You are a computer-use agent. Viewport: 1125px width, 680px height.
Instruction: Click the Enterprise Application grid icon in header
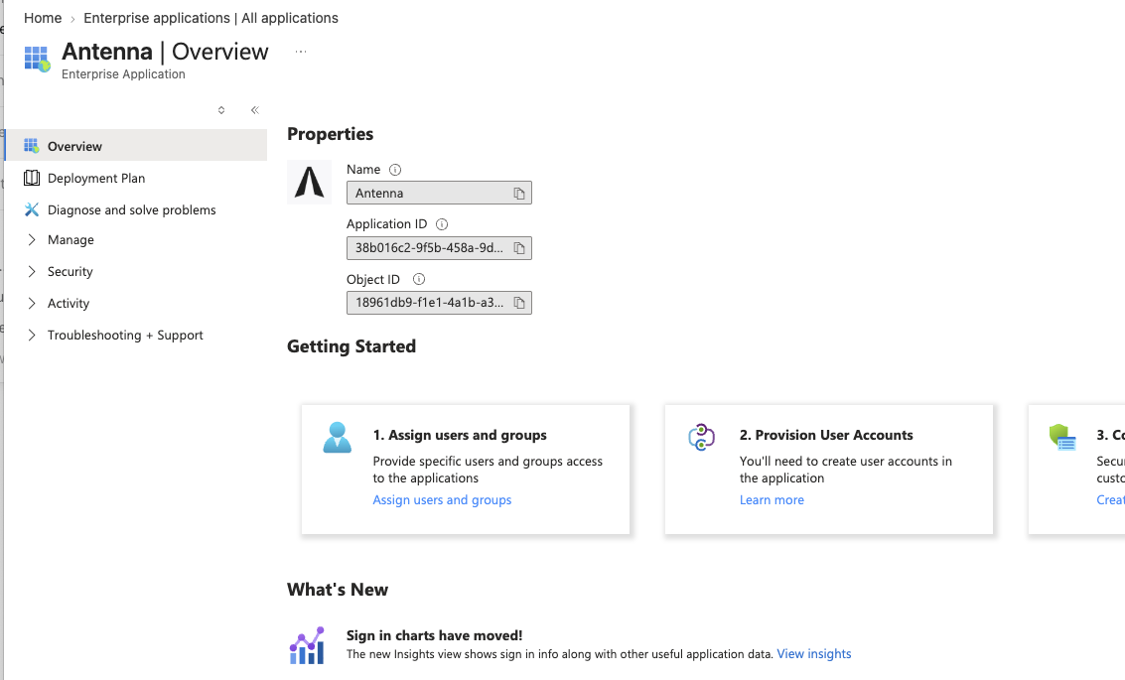[x=37, y=59]
